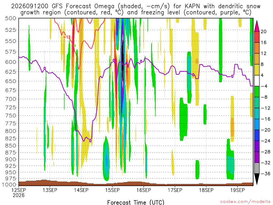The width and height of the screenshot is (273, 205).
Task: Click the coolwx.com/modelts watermark link
Action: 245,202
